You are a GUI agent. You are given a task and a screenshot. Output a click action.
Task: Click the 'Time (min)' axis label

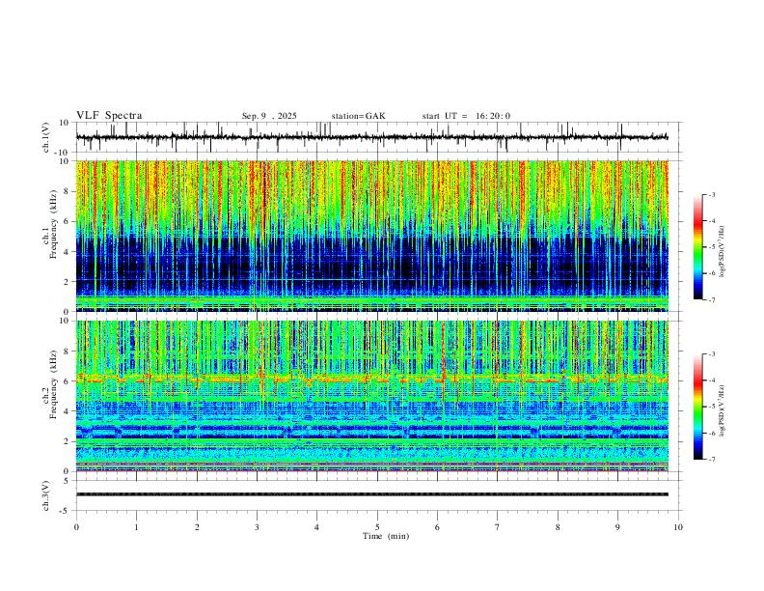[x=386, y=536]
